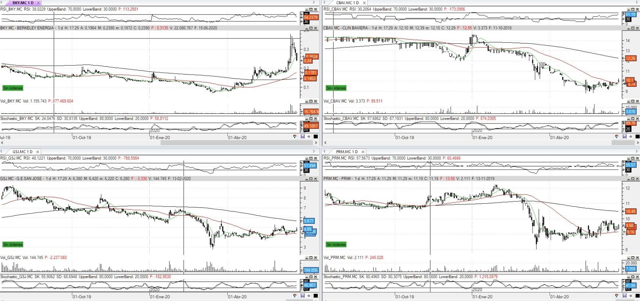
Task: Maximize the Stochastic_CBAV.MC indicator pane
Action: pos(633,118)
